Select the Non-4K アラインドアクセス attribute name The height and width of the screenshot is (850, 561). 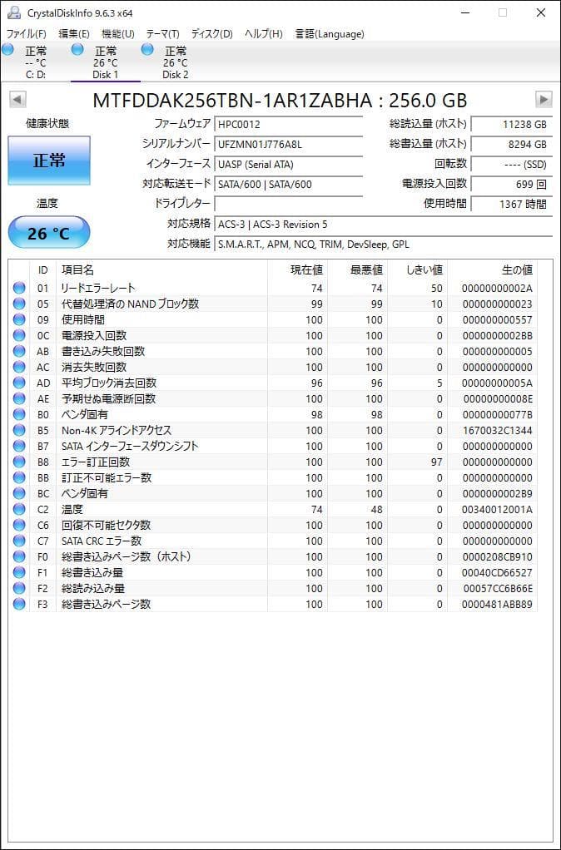[117, 430]
